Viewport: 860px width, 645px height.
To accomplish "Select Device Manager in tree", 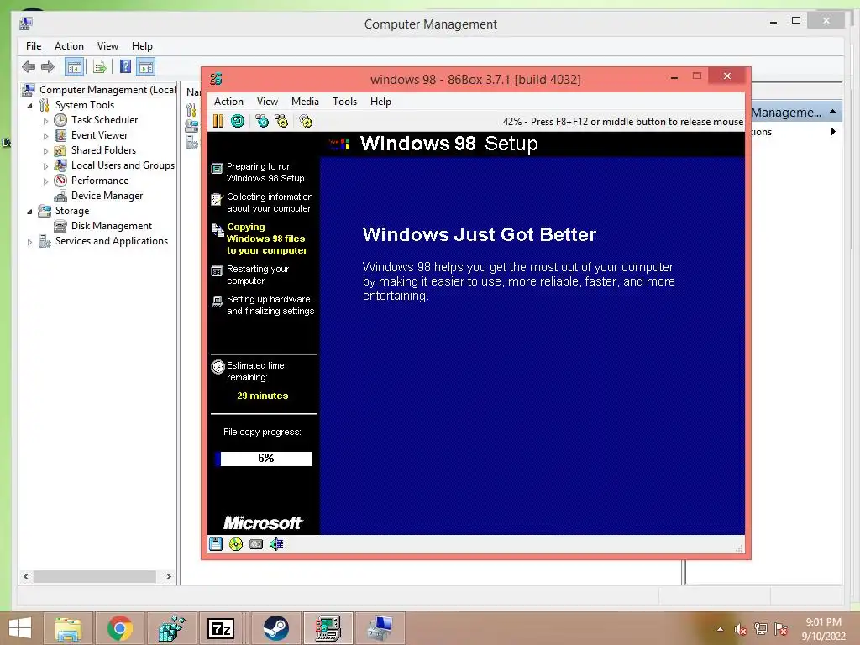I will [99, 196].
